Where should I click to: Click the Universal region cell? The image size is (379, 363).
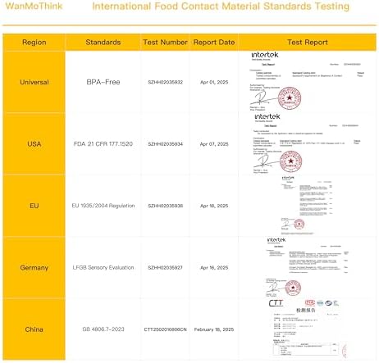(x=34, y=82)
